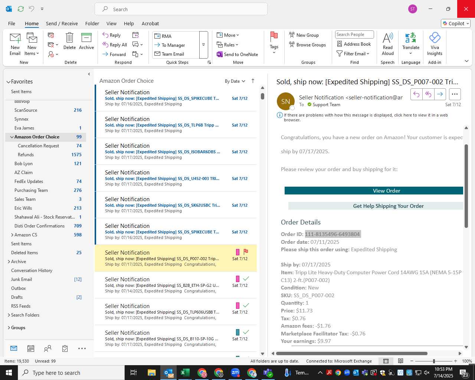Reverse sort order arrow in message list
Screen dimensions: 475x380
253,81
